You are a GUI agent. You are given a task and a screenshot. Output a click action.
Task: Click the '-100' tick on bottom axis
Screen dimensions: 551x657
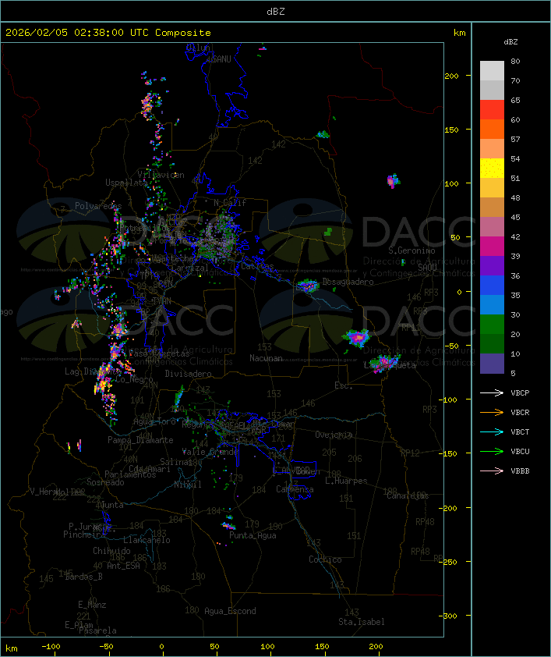pyautogui.click(x=51, y=647)
